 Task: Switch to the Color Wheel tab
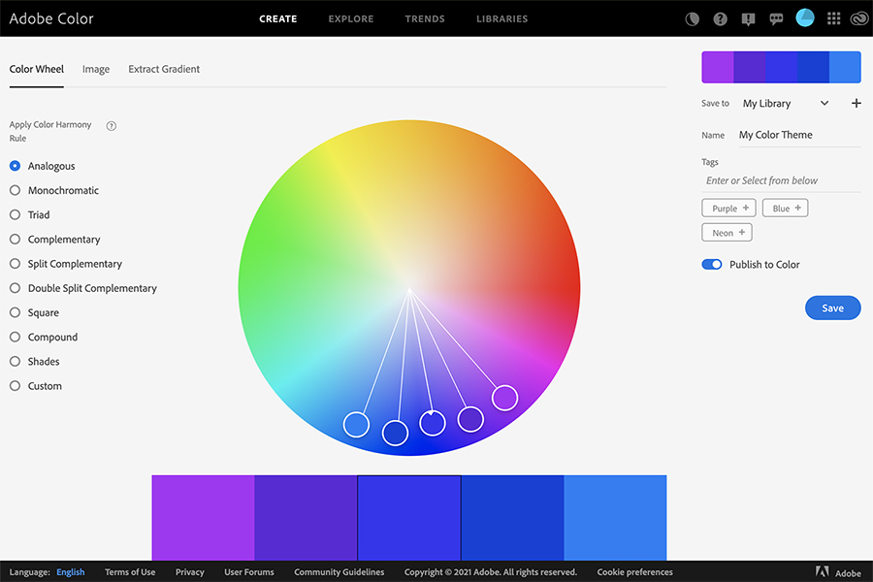coord(37,69)
